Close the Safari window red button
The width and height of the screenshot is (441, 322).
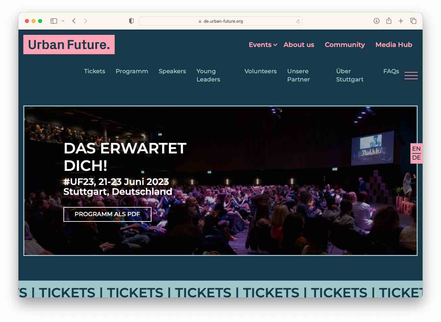pyautogui.click(x=27, y=21)
